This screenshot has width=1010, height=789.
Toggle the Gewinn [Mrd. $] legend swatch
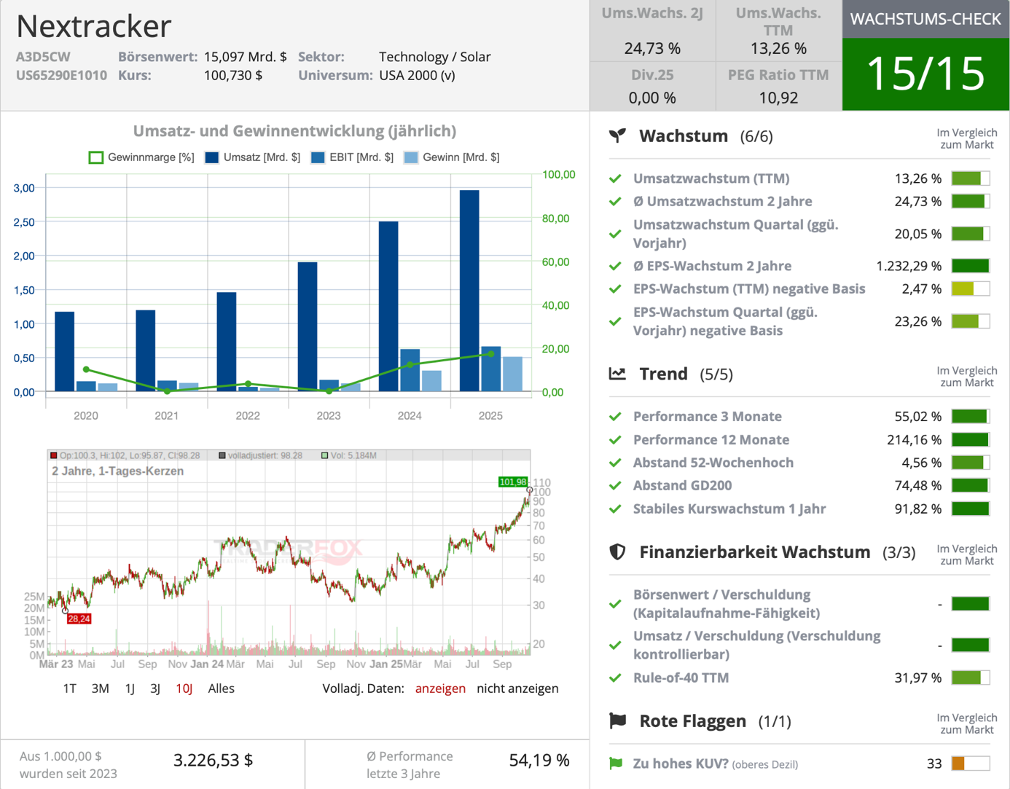pos(452,157)
